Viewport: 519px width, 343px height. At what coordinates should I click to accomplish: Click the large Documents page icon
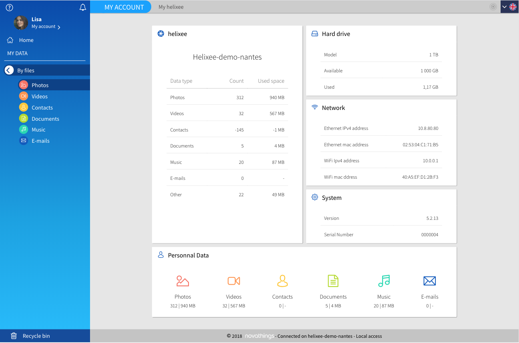pyautogui.click(x=333, y=281)
